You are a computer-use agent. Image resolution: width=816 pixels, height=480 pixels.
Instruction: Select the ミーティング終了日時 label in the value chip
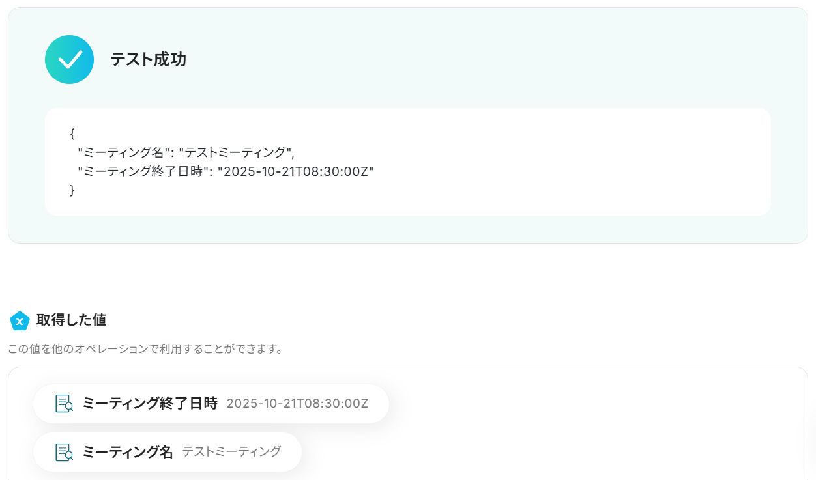click(149, 404)
